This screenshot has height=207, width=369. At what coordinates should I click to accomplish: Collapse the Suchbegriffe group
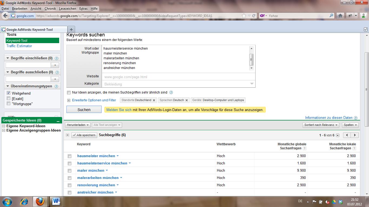click(68, 135)
